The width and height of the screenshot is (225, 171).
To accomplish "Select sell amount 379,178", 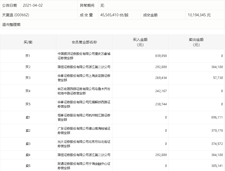I will point(217,131).
